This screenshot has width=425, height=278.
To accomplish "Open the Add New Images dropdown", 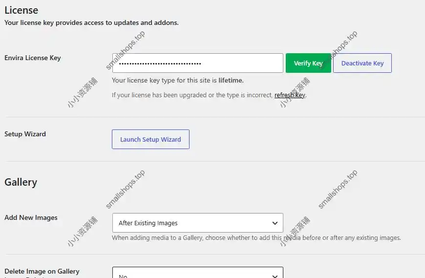I will pyautogui.click(x=197, y=223).
